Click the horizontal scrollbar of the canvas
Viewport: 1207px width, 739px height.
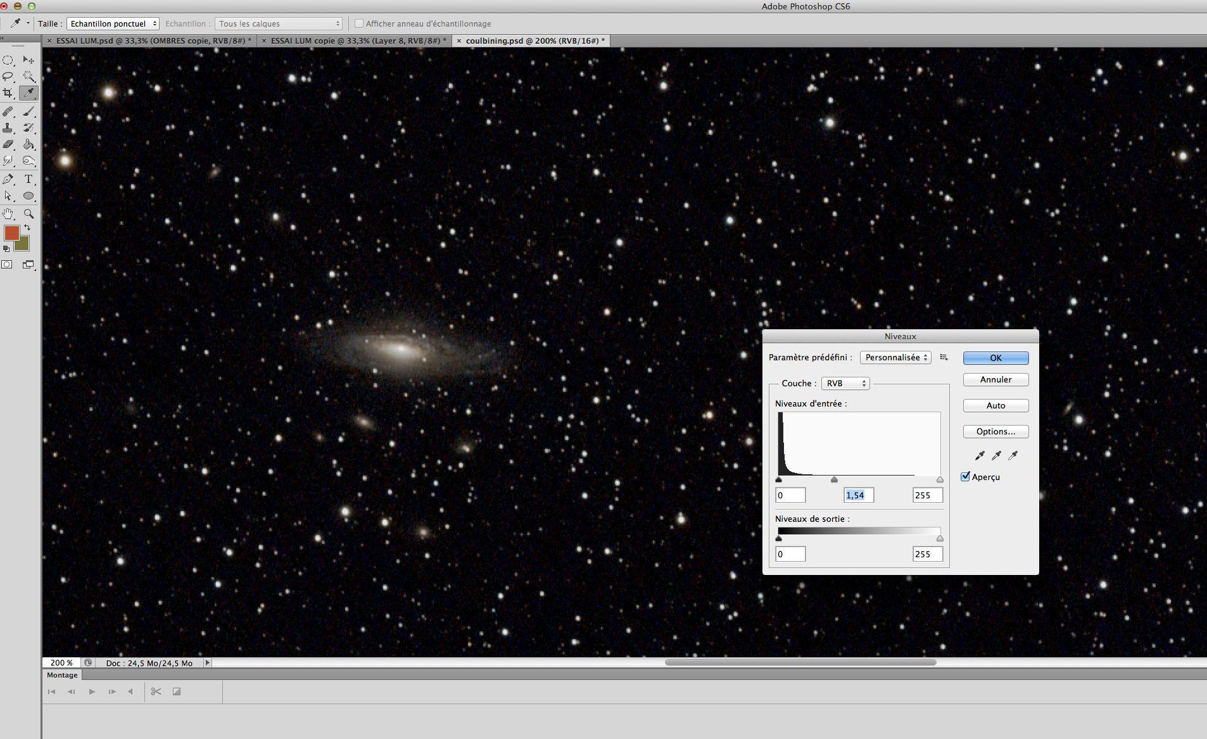coord(800,662)
